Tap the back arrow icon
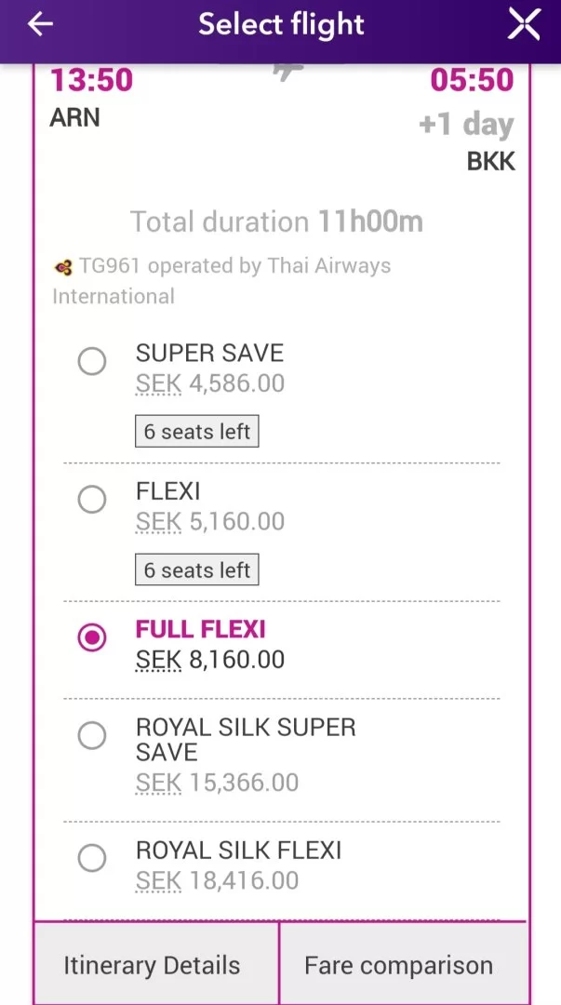This screenshot has width=561, height=1005. click(x=41, y=25)
